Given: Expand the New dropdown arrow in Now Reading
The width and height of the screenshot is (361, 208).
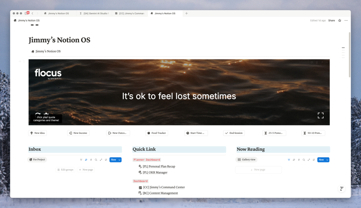Looking at the screenshot, I should click(327, 160).
